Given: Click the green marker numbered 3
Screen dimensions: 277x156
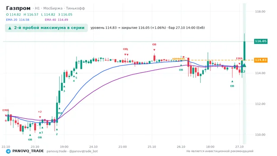Looking at the screenshot, I should click(x=64, y=91).
